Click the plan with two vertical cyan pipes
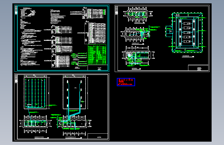Viewport: 224px width, 145px height. click(74, 93)
